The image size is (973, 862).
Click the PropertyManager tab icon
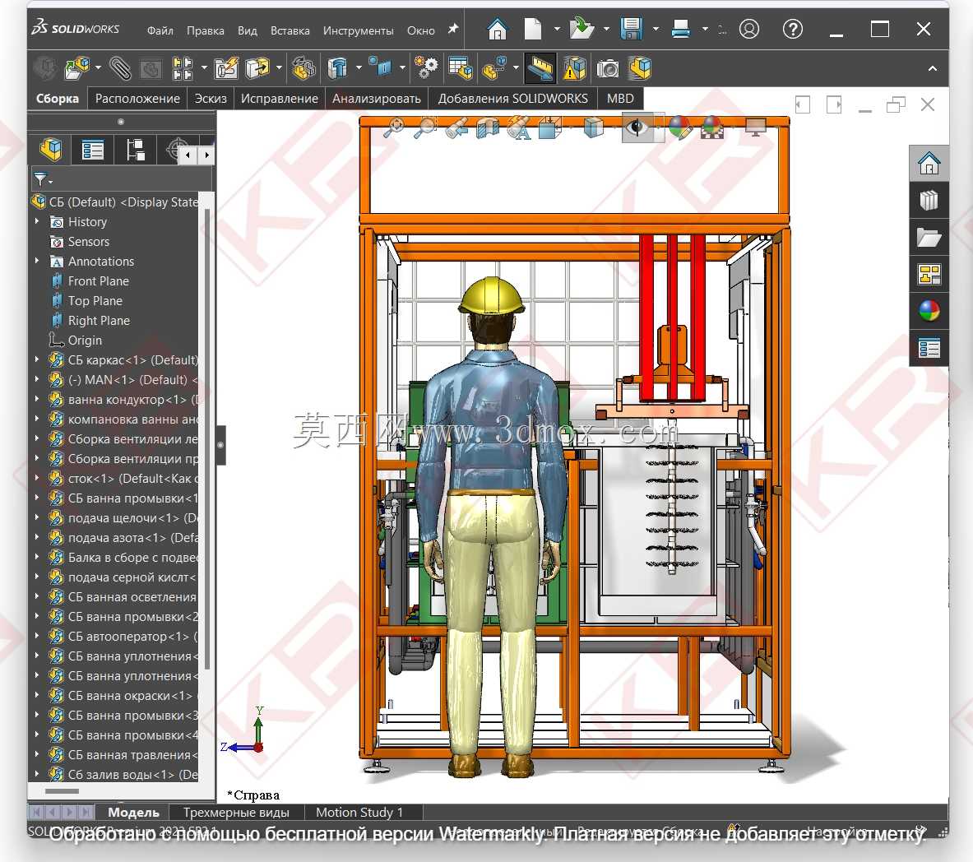[92, 150]
